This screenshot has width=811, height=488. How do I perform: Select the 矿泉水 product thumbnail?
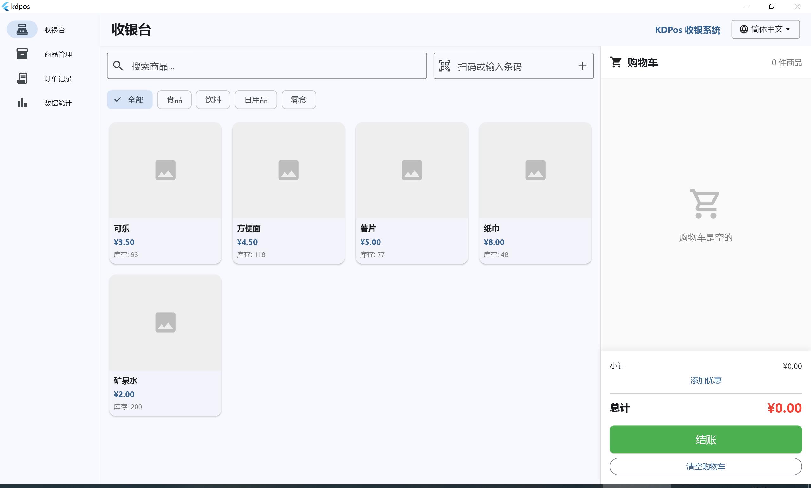[x=165, y=322]
